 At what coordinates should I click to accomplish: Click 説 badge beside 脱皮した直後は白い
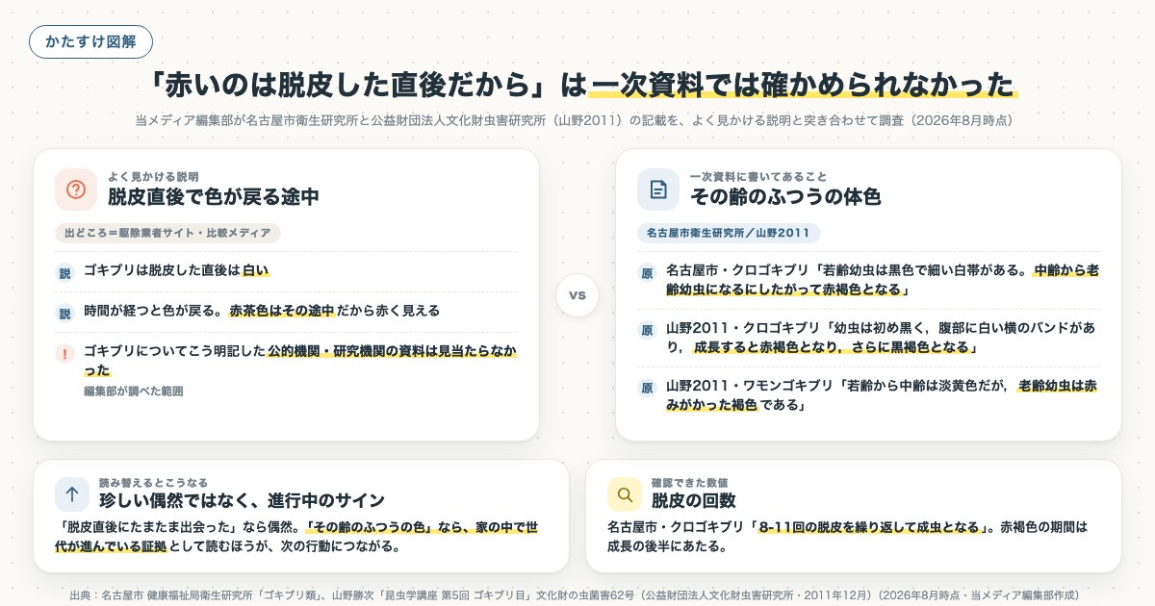tap(64, 273)
